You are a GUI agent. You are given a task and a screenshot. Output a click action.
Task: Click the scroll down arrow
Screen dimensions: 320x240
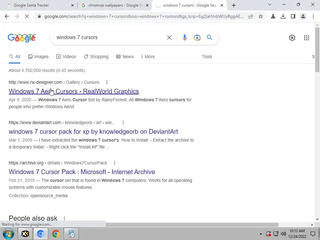tap(317, 219)
